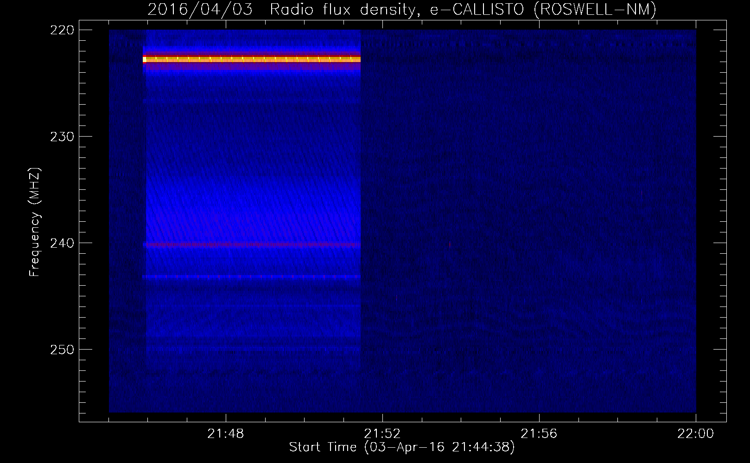Click the 'Frequency (MHZ)' axis label
This screenshot has width=750, height=463.
pyautogui.click(x=35, y=222)
